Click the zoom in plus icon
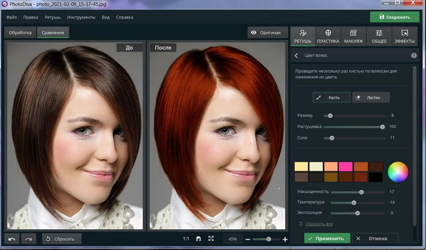The width and height of the screenshot is (426, 250). pyautogui.click(x=285, y=240)
